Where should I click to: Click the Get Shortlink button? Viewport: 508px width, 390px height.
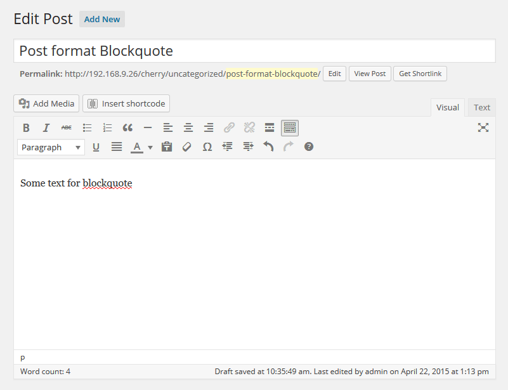(x=420, y=74)
